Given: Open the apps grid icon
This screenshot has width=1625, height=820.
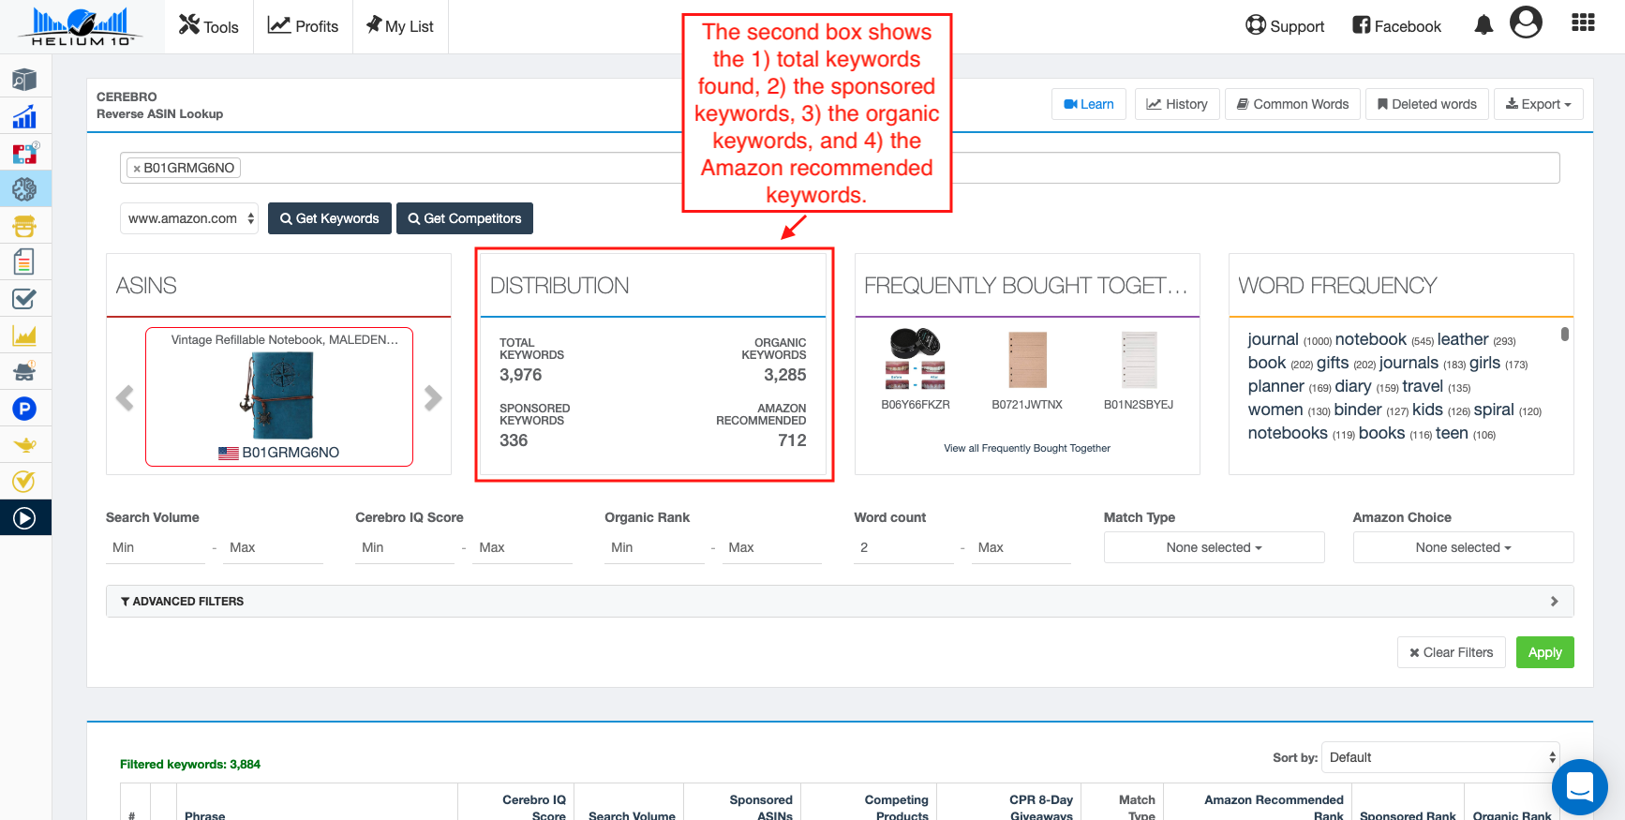Looking at the screenshot, I should pyautogui.click(x=1583, y=23).
